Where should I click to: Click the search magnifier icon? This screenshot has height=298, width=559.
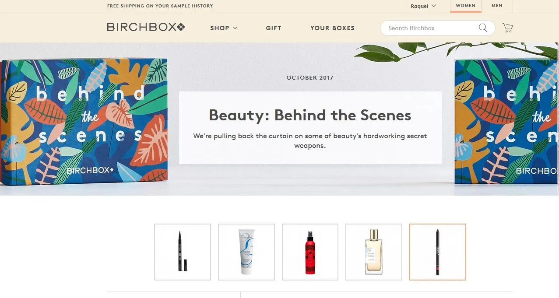coord(483,28)
